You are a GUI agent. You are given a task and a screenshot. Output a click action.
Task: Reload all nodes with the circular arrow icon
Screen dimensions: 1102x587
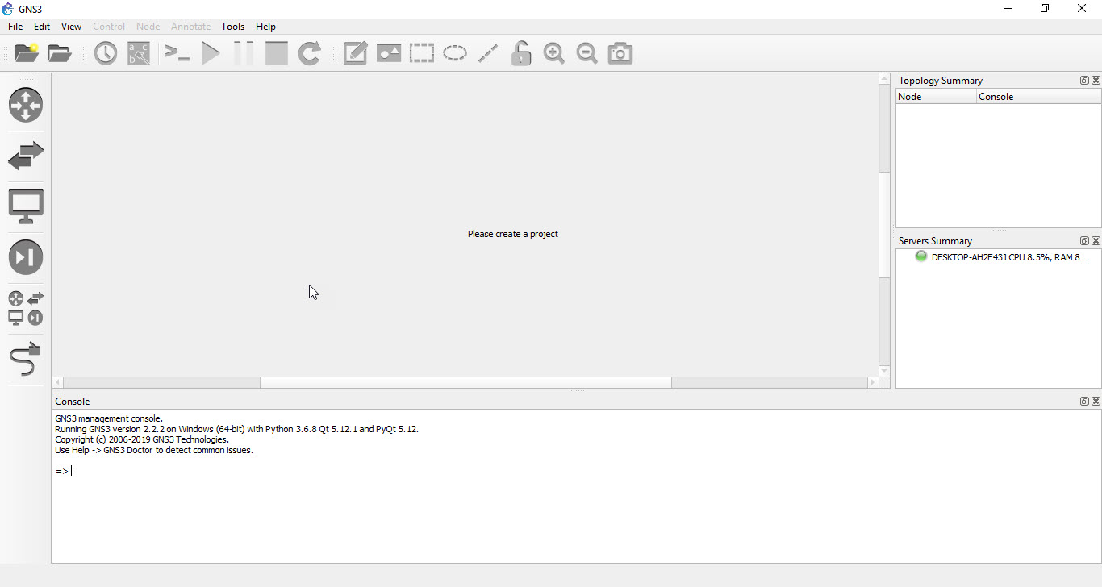pos(310,53)
